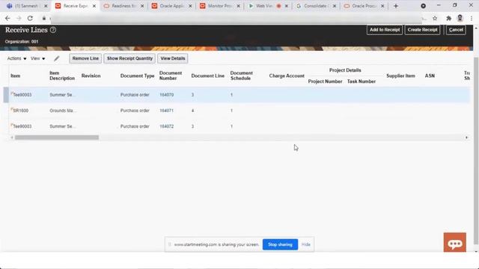Click the Item column header
479x269 pixels.
(x=15, y=76)
